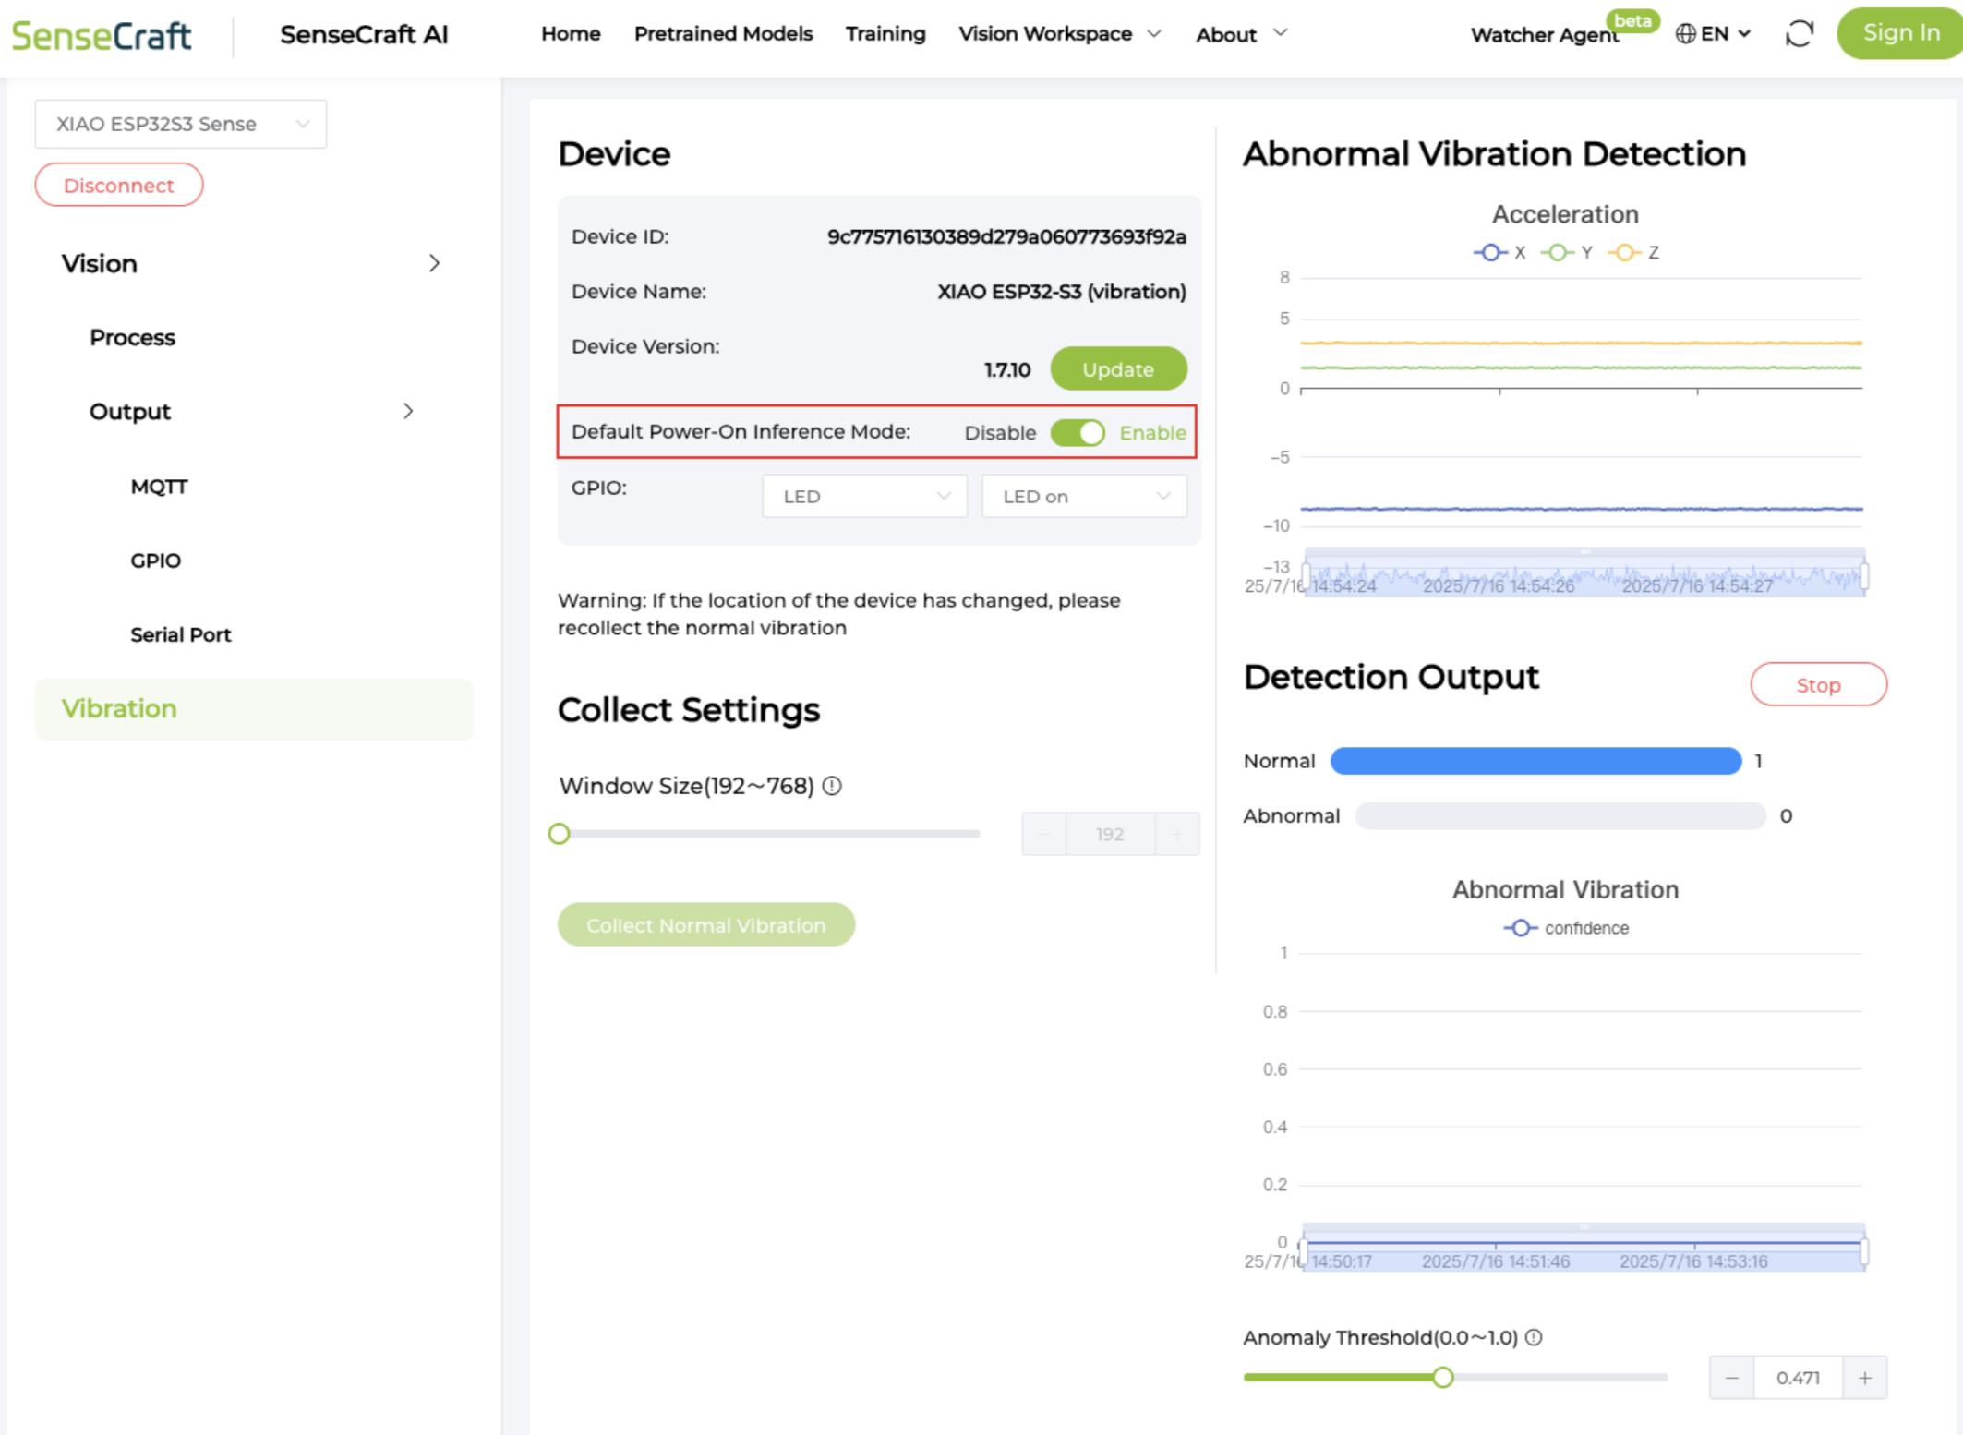
Task: Select Process in sidebar
Action: (x=132, y=338)
